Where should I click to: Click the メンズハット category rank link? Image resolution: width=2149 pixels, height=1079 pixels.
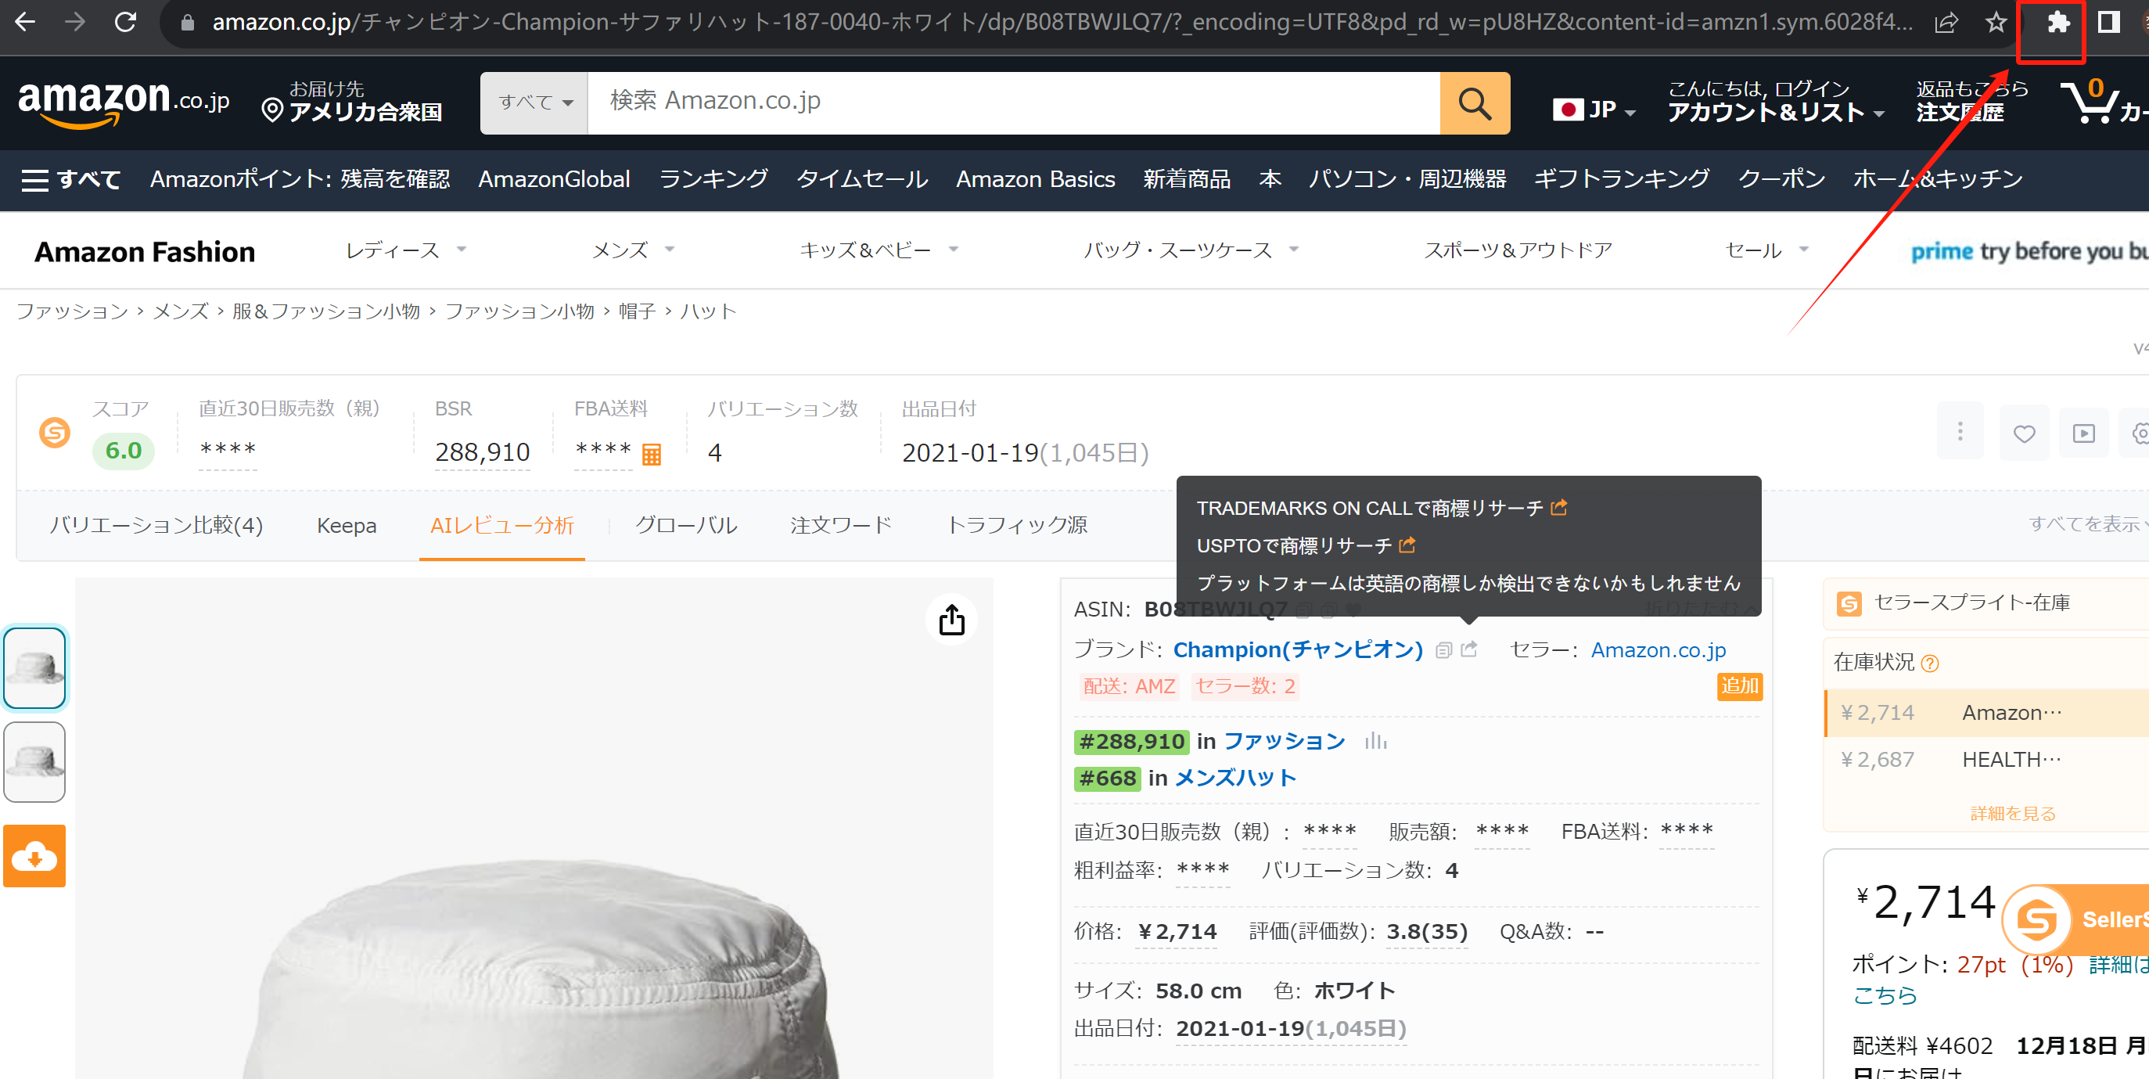(1234, 779)
